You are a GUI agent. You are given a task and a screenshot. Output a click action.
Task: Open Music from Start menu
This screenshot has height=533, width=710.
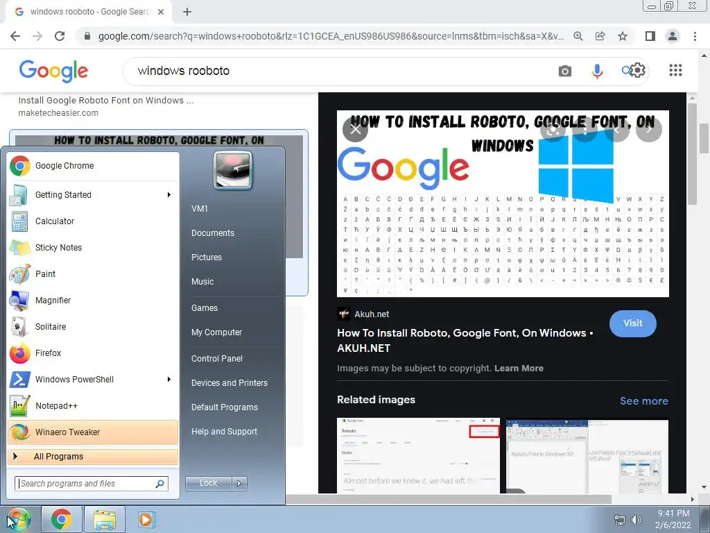pyautogui.click(x=202, y=282)
